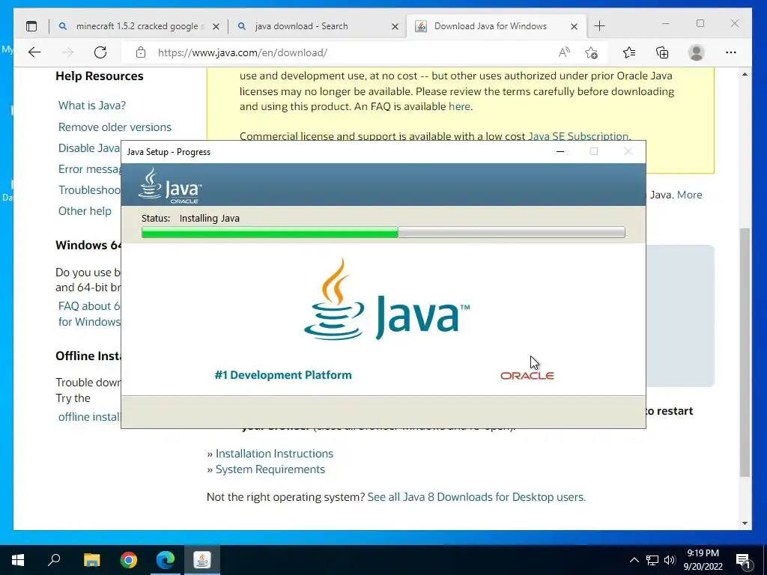Open Edge Settings and more menu
767x575 pixels.
(731, 52)
